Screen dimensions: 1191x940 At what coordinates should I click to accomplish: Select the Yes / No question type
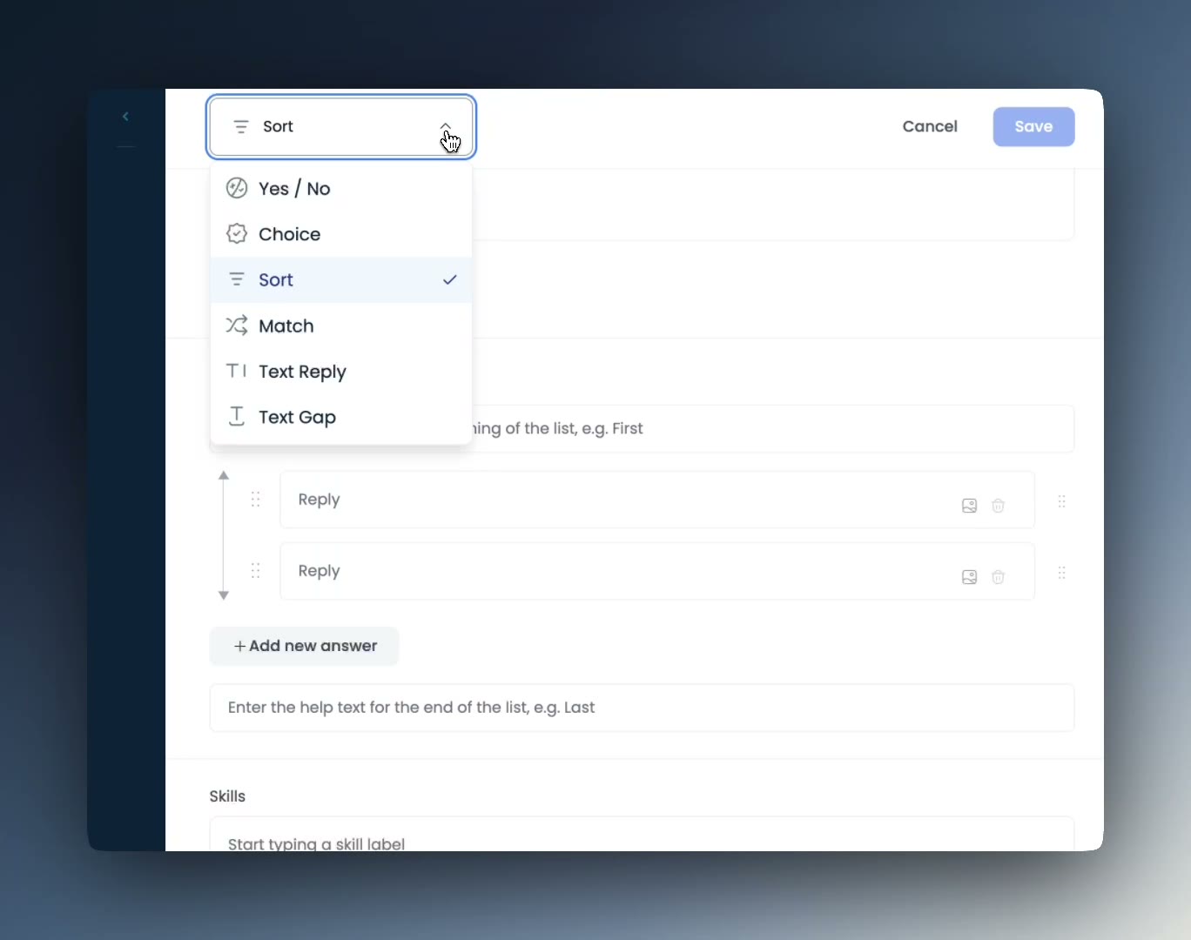coord(341,189)
